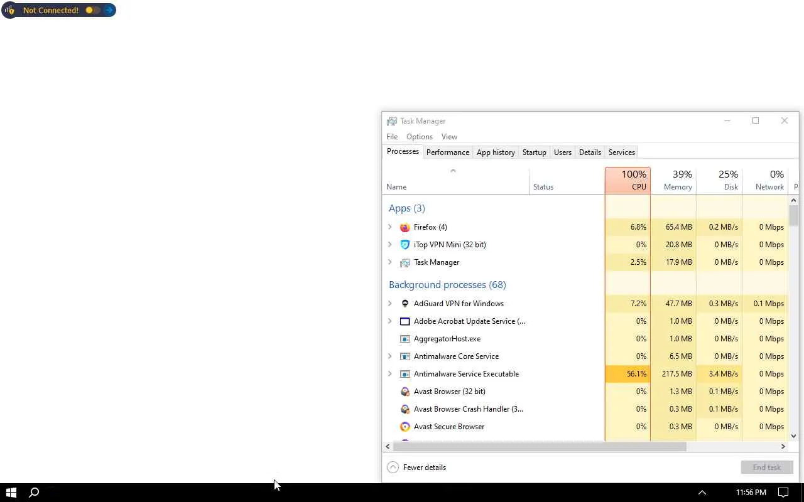Sort processes by Disk usage
804x502 pixels.
click(x=719, y=181)
